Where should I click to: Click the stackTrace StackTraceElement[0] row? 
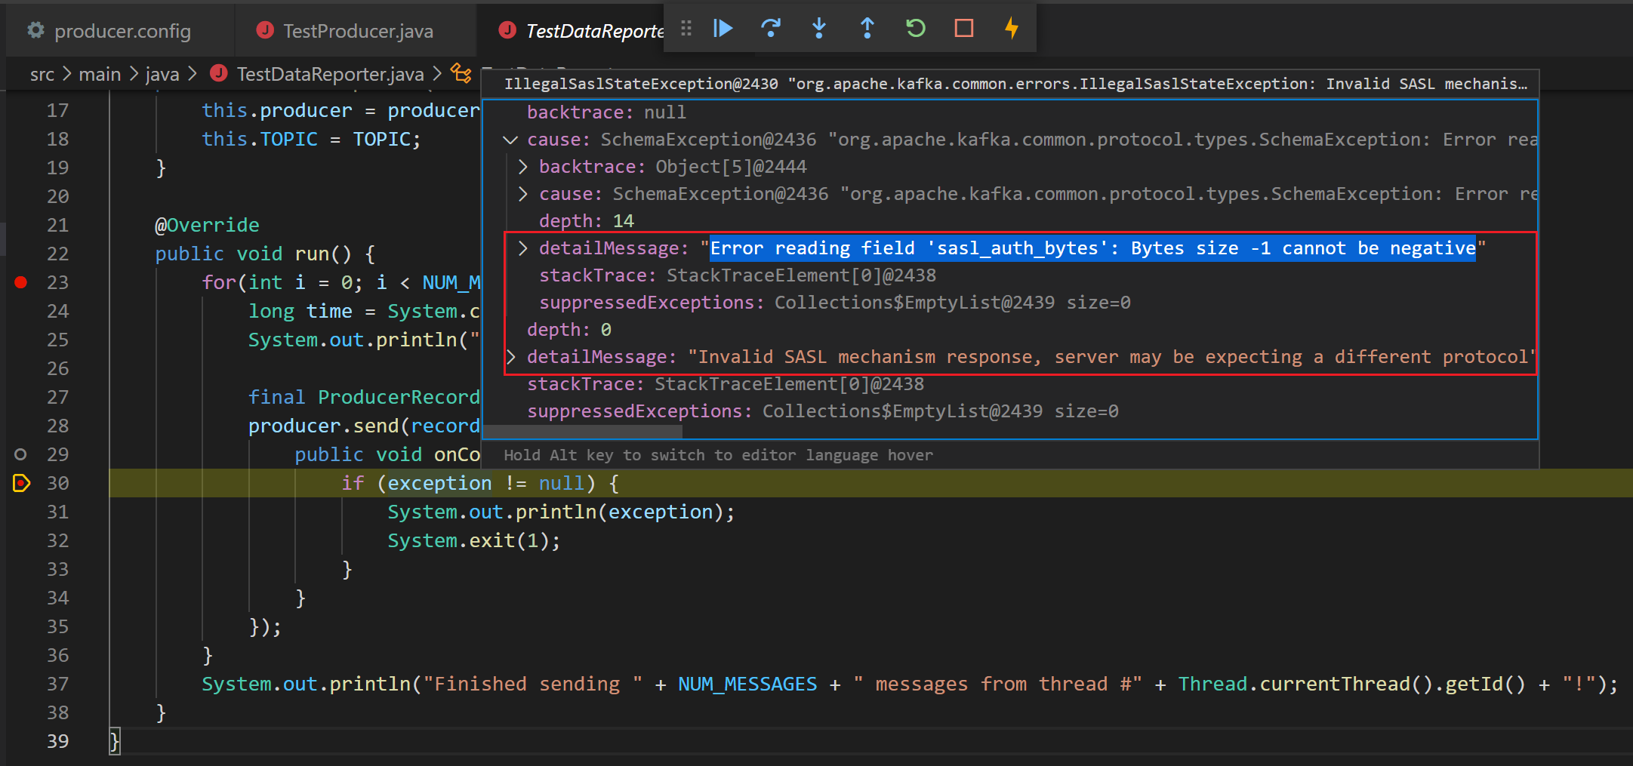[725, 384]
